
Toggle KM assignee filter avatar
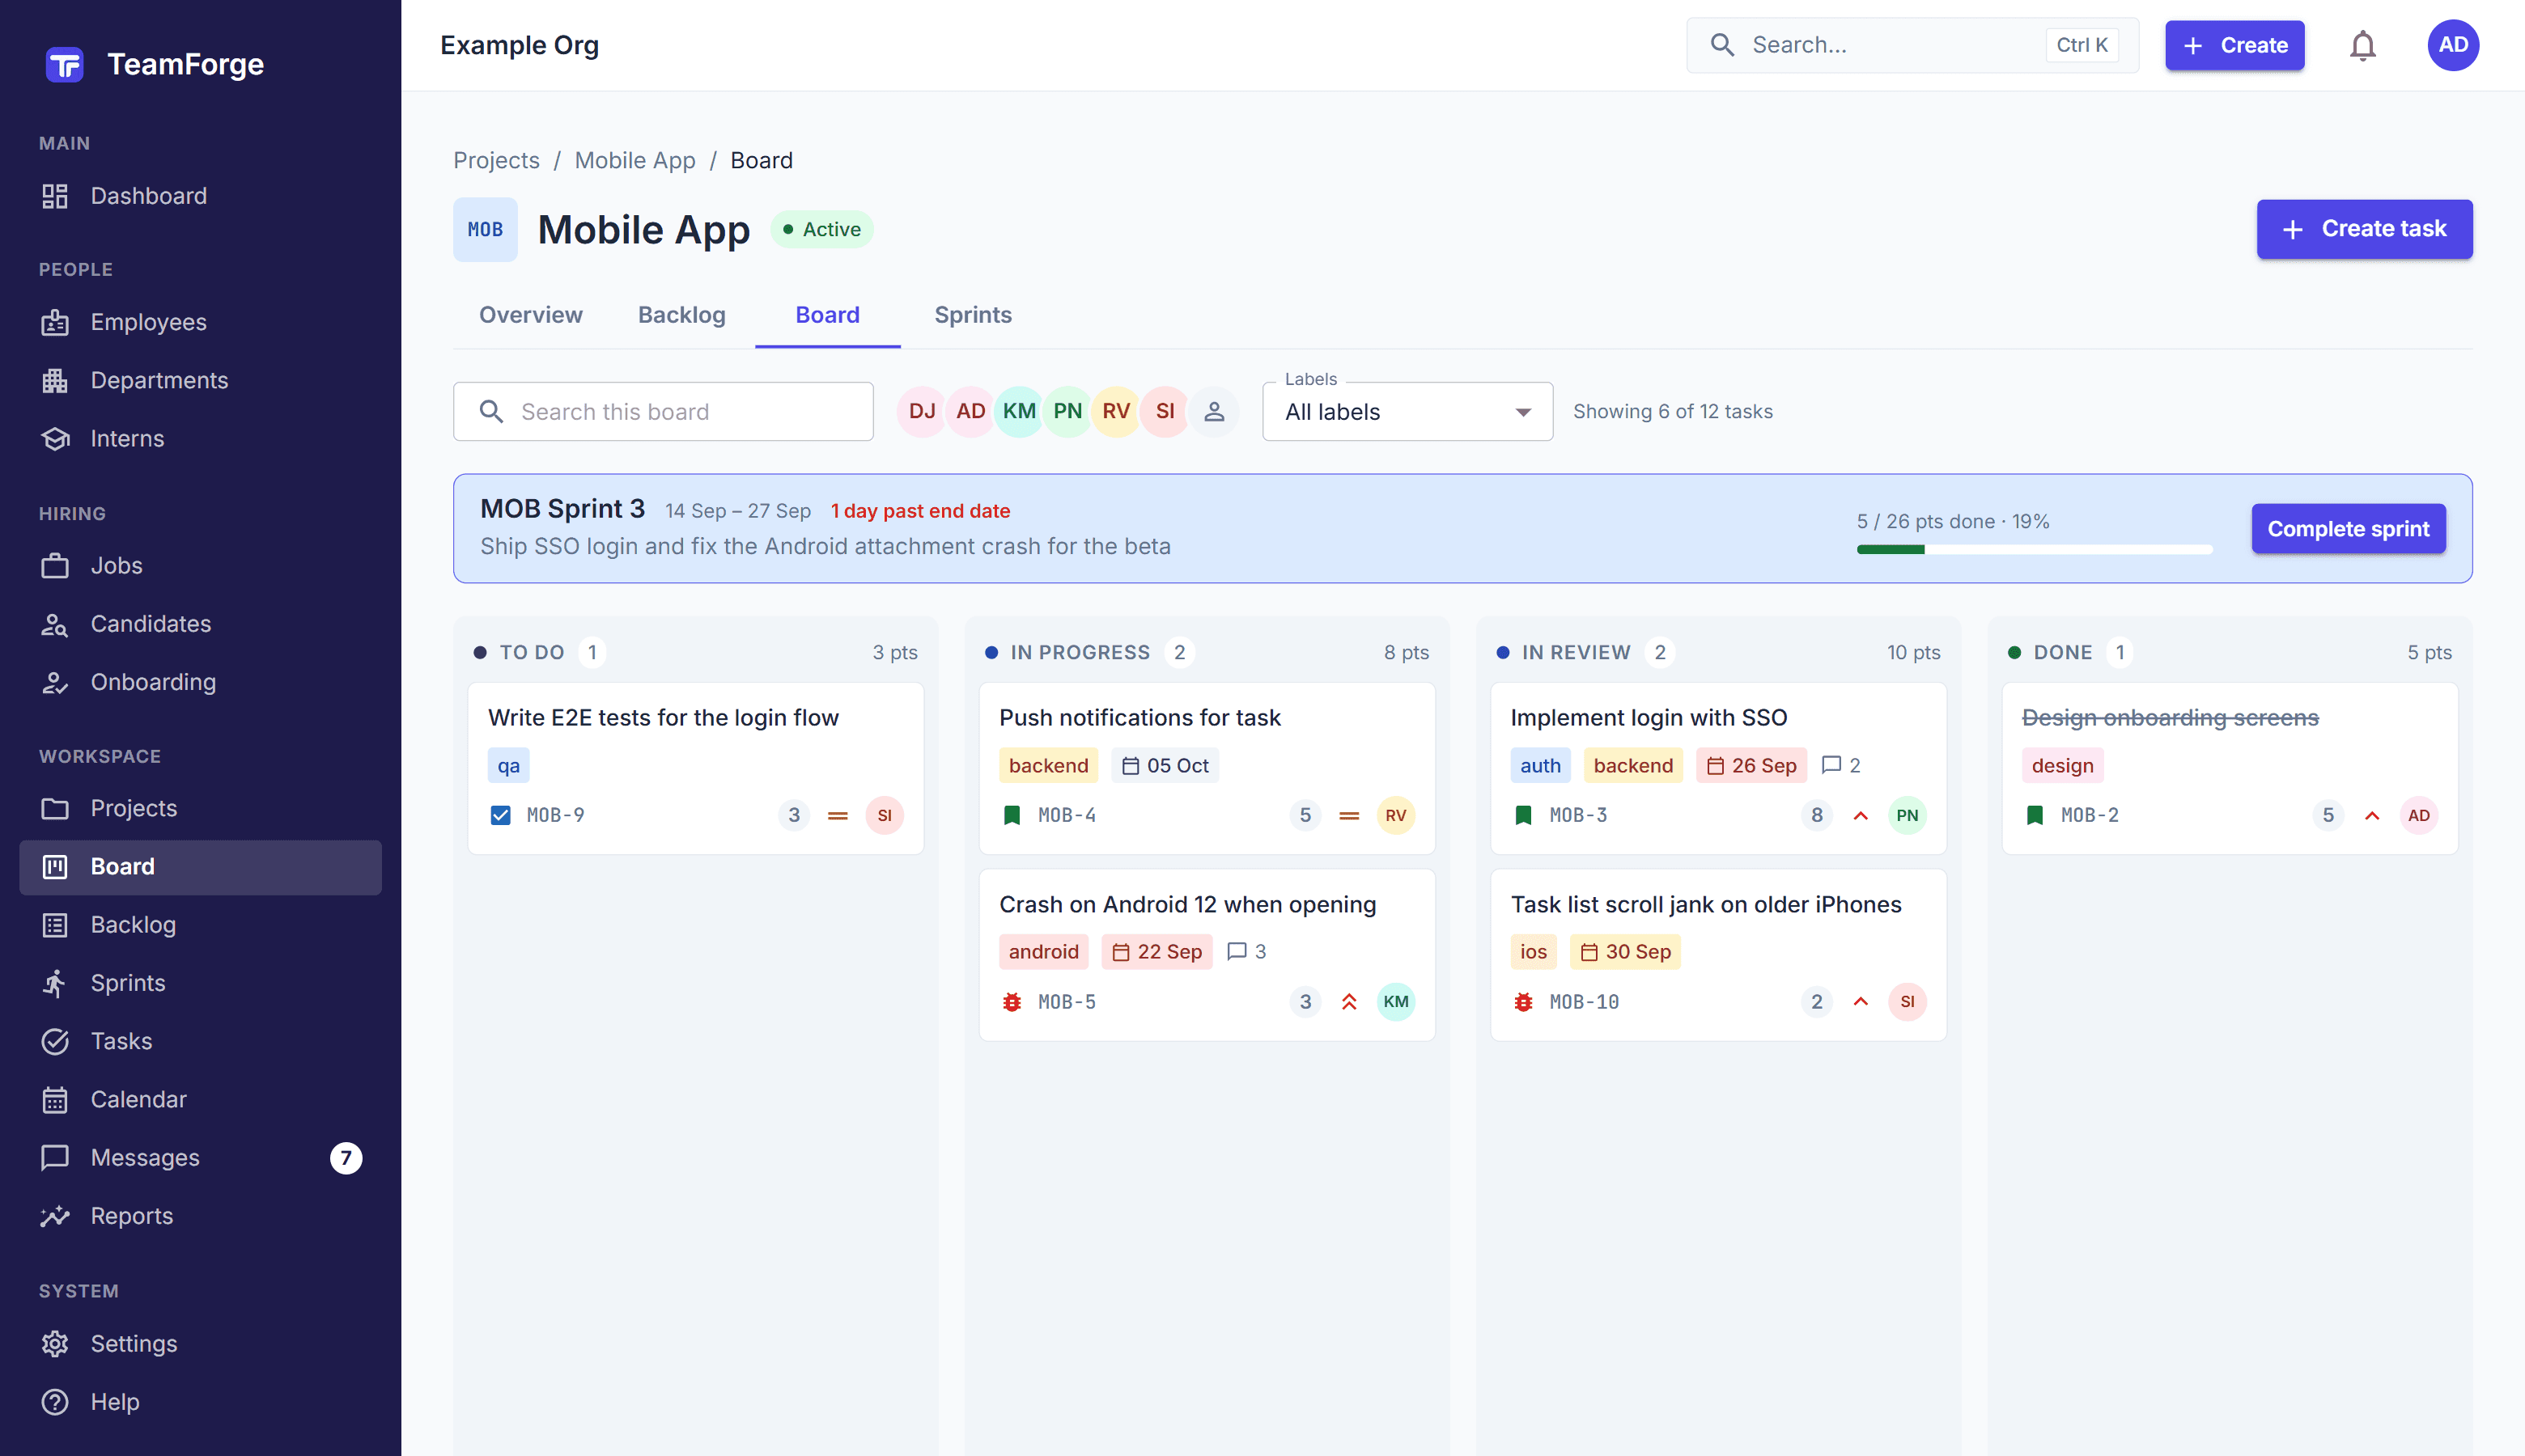point(1018,411)
